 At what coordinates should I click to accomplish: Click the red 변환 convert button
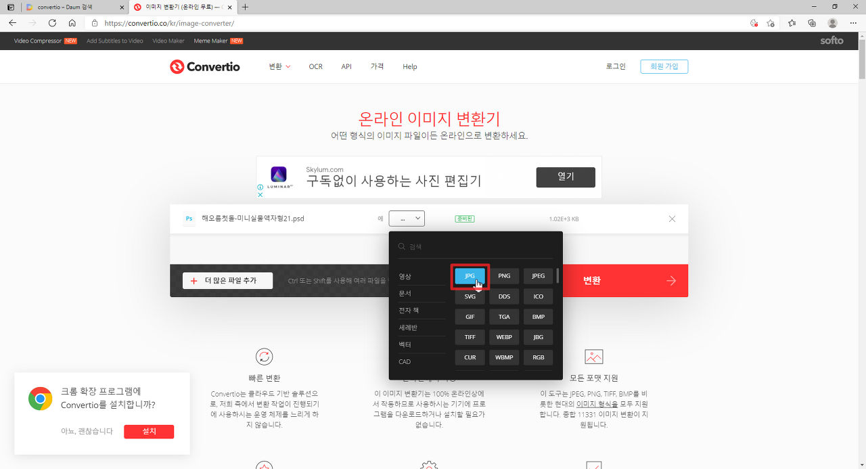[x=625, y=281]
